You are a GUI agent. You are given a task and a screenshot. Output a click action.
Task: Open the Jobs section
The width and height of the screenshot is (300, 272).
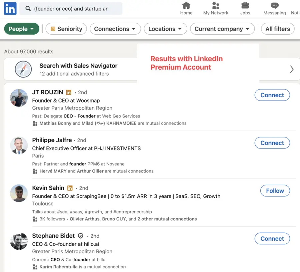[x=245, y=5]
